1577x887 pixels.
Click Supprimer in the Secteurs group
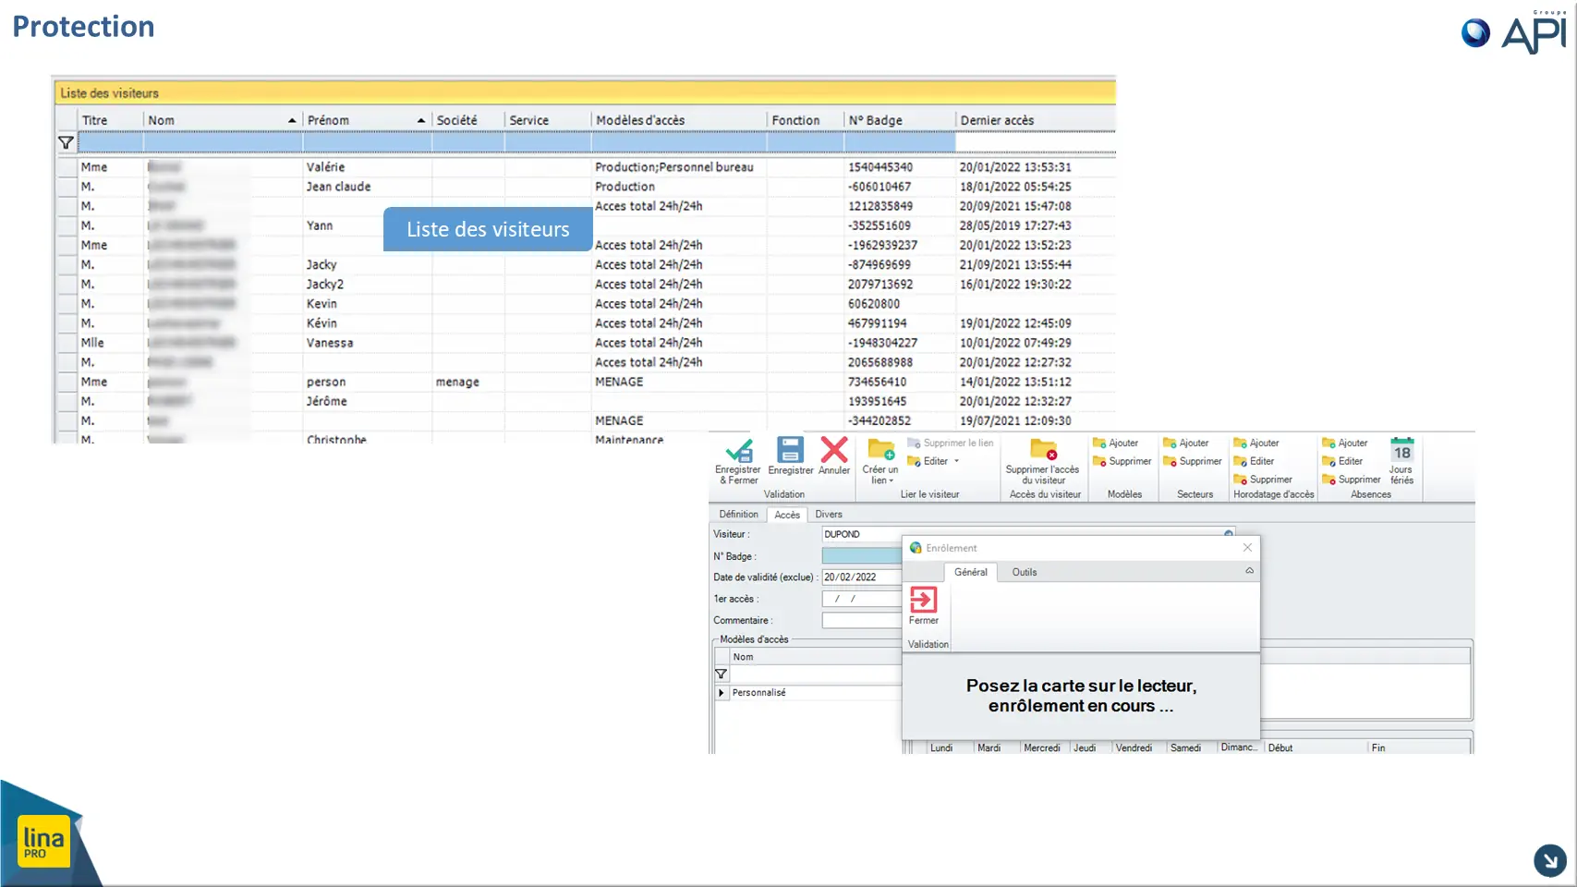pyautogui.click(x=1192, y=461)
